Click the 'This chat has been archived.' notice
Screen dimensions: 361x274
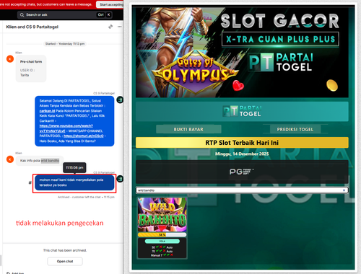click(x=65, y=250)
